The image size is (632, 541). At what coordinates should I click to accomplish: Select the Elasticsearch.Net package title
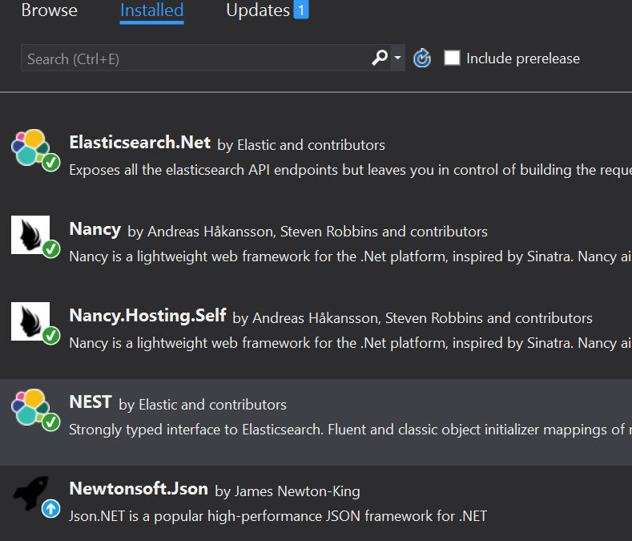point(140,143)
